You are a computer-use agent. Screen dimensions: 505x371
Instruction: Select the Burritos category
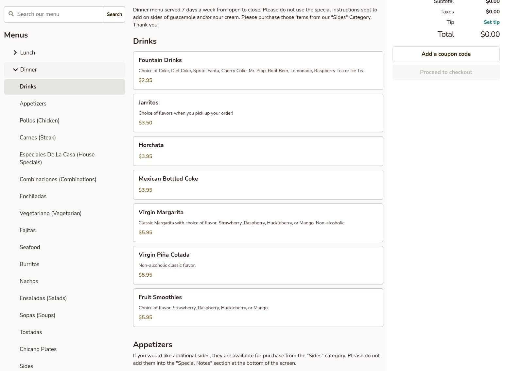click(x=29, y=264)
